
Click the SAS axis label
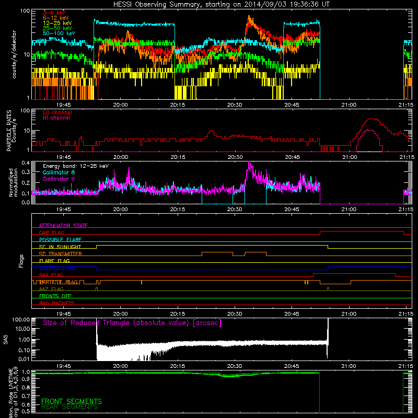pos(6,339)
